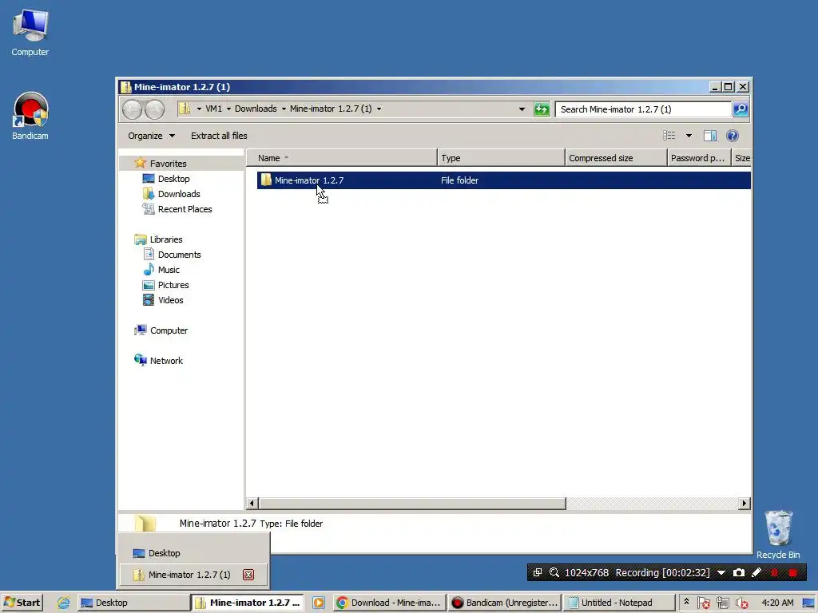Click the media player taskbar icon
This screenshot has width=818, height=613.
(318, 603)
